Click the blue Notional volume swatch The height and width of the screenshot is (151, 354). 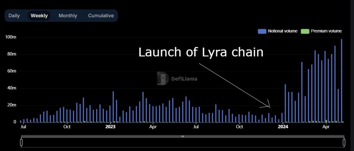click(x=262, y=31)
